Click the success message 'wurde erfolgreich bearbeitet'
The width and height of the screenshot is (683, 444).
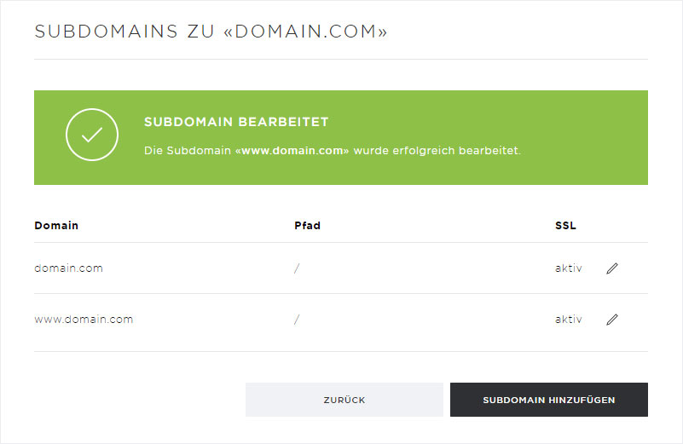click(437, 151)
